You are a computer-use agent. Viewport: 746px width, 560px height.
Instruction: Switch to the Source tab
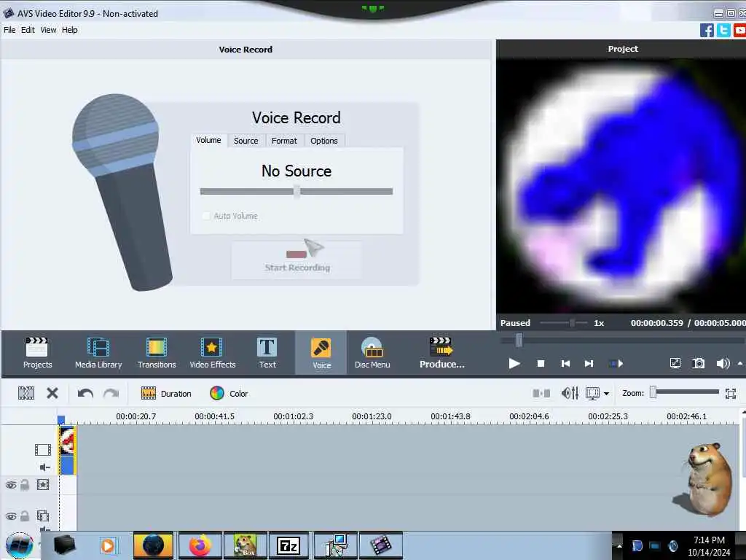[246, 141]
